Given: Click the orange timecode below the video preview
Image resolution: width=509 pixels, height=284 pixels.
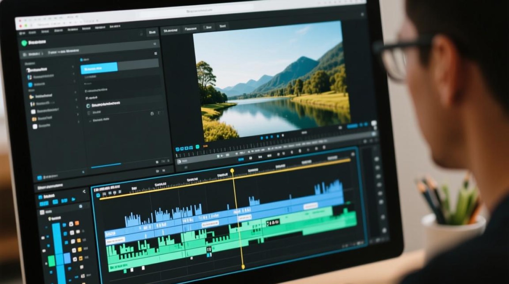Looking at the screenshot, I should 206,146.
